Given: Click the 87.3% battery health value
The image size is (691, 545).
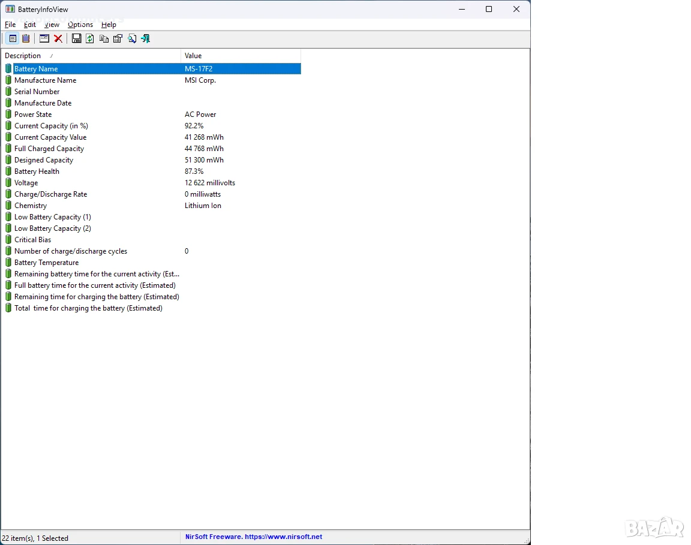Looking at the screenshot, I should tap(194, 171).
